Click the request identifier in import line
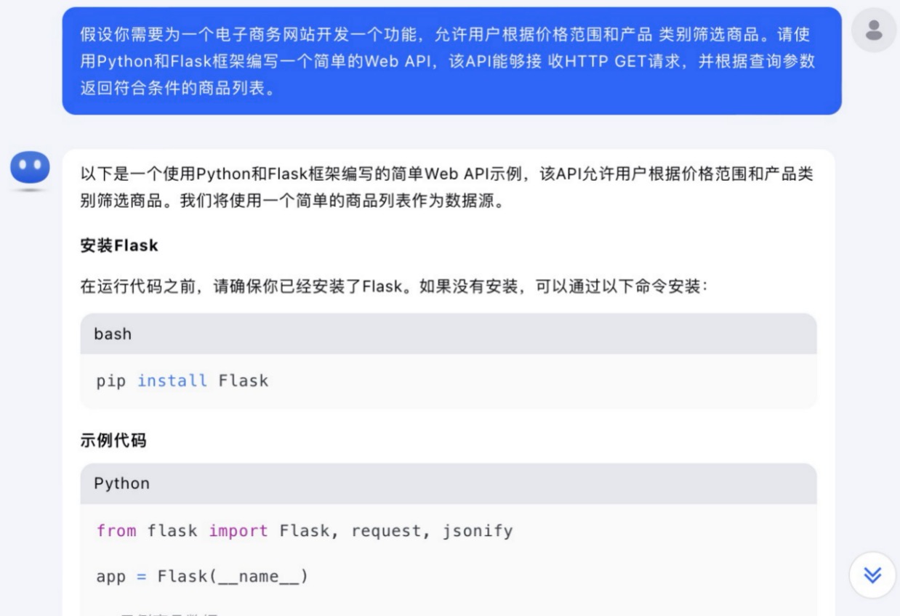This screenshot has width=900, height=616. 389,531
